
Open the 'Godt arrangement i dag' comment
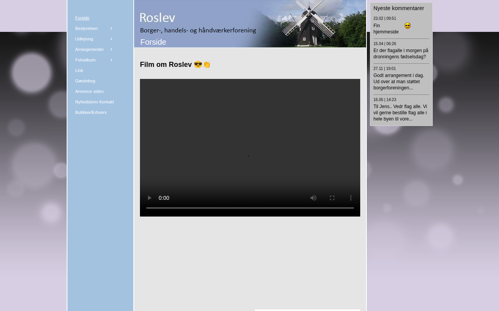pyautogui.click(x=398, y=82)
